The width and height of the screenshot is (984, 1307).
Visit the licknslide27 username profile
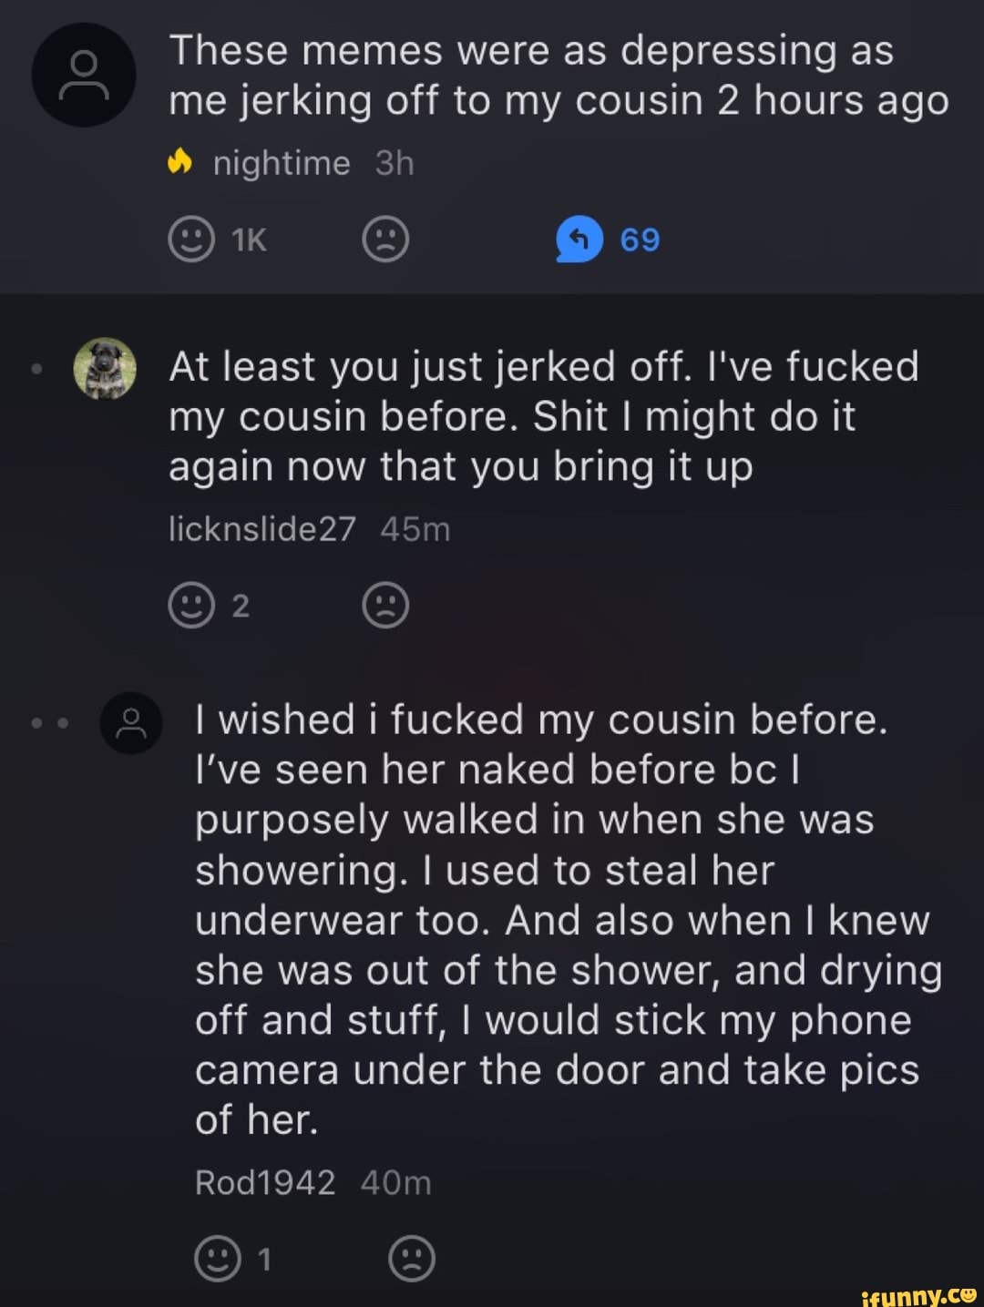[x=262, y=529]
